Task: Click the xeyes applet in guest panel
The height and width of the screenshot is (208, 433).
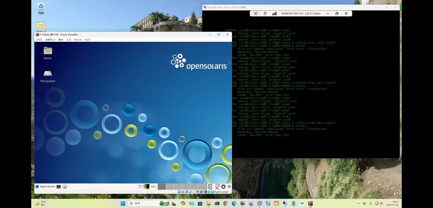Action: click(140, 186)
